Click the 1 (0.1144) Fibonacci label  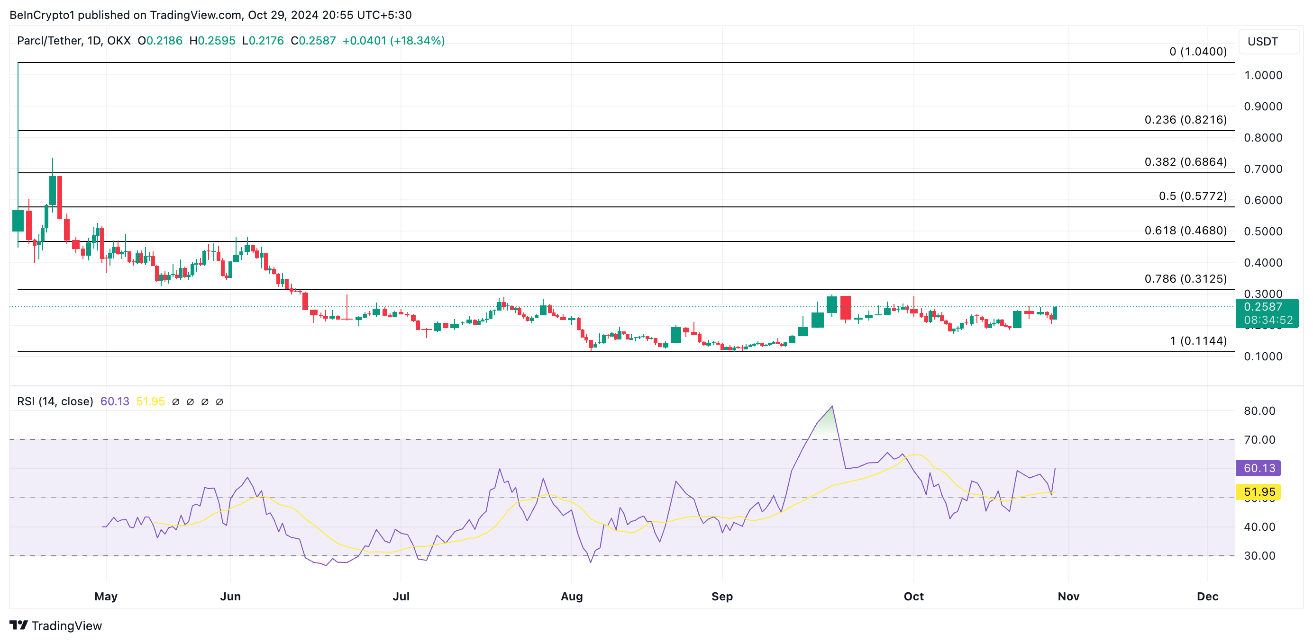click(1198, 340)
